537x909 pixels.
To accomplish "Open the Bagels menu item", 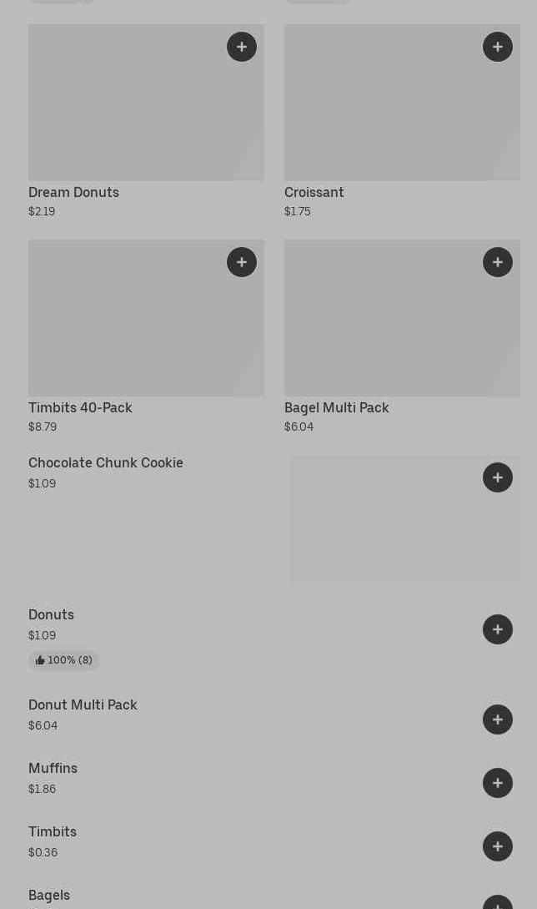I will (49, 896).
